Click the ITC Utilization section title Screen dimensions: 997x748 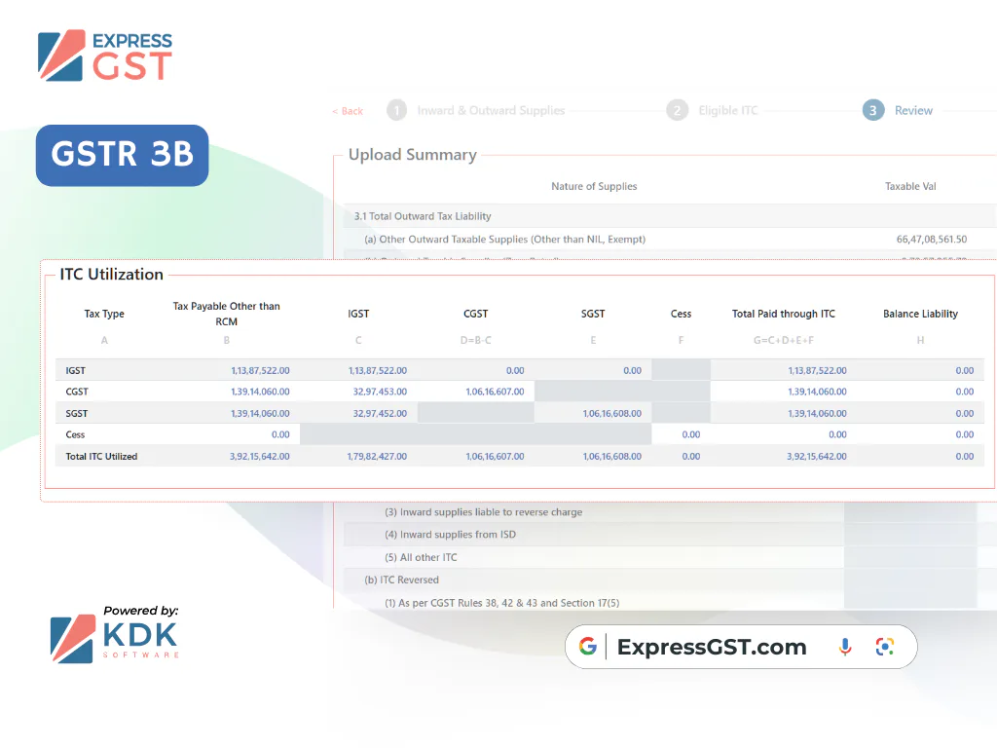pos(111,274)
